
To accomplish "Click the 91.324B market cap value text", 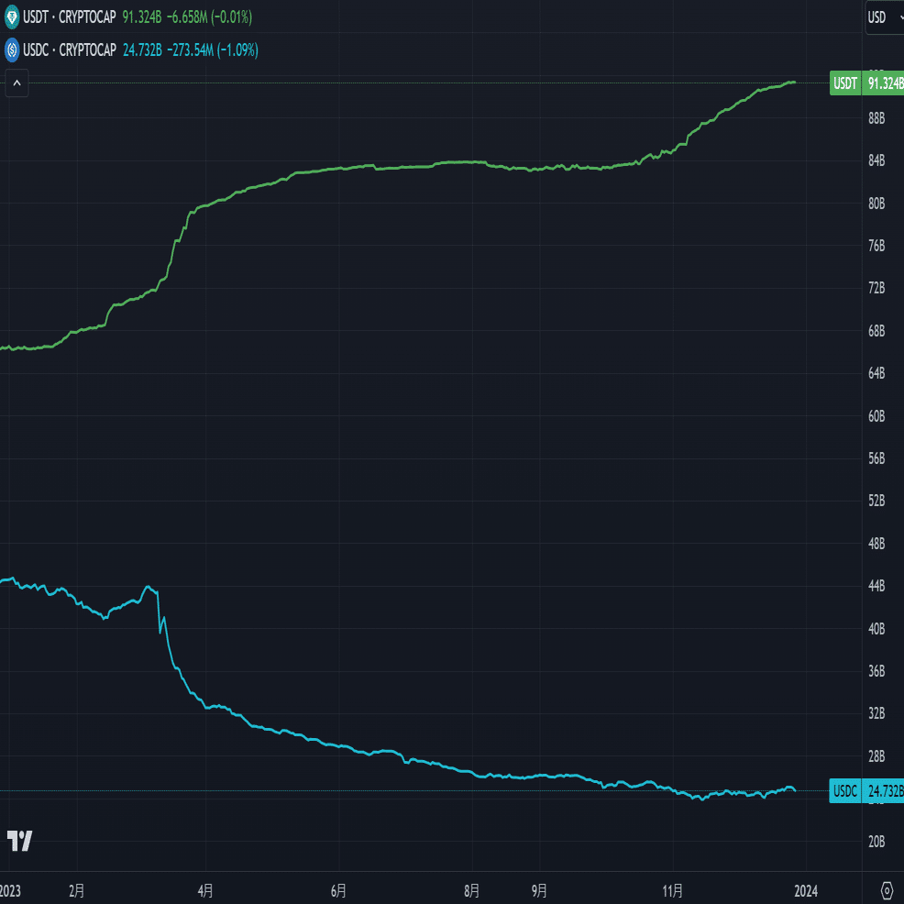I will coord(142,17).
